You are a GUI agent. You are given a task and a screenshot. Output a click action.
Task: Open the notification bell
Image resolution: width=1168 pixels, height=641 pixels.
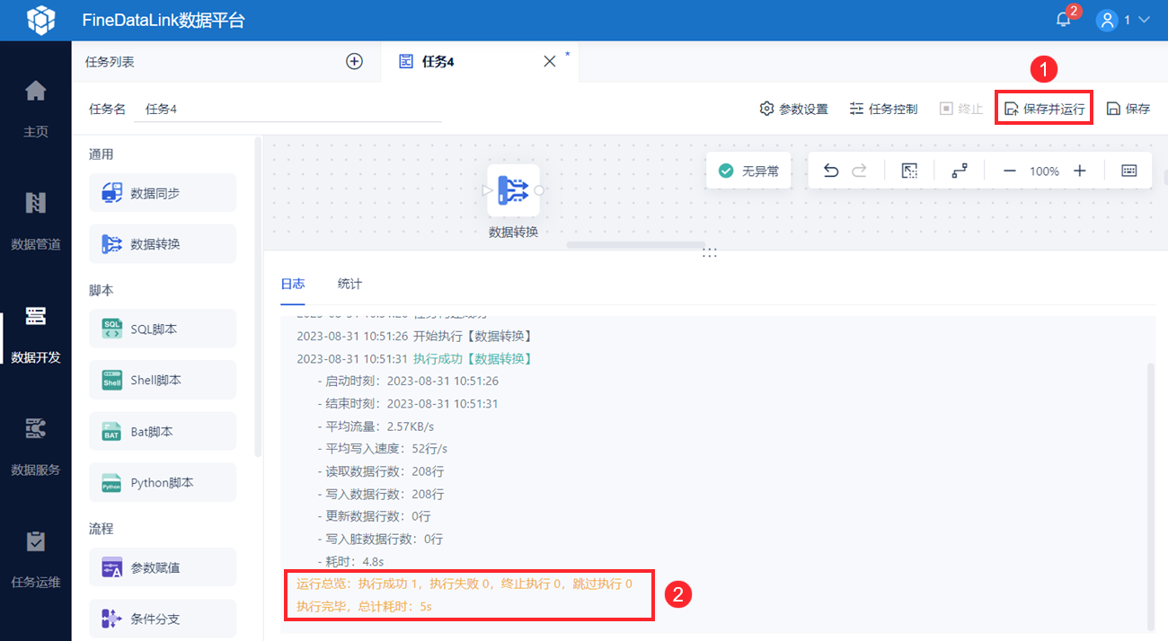pyautogui.click(x=1064, y=19)
